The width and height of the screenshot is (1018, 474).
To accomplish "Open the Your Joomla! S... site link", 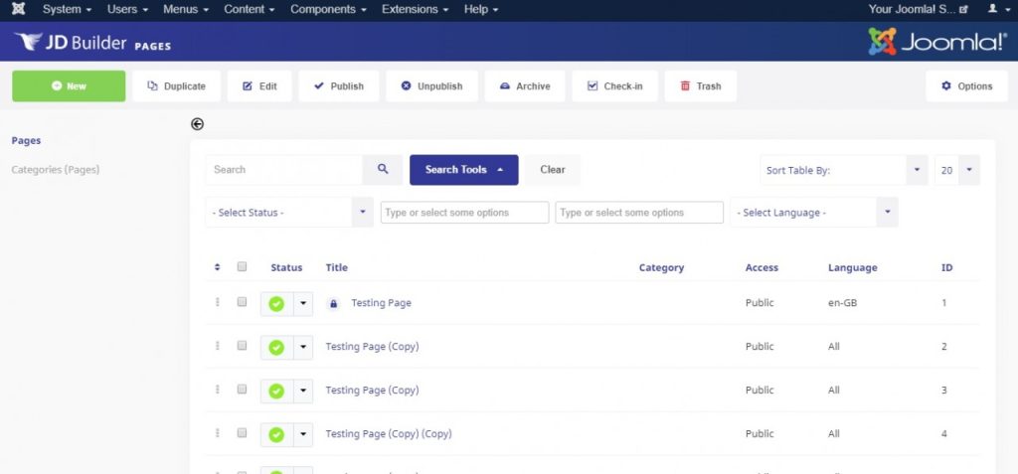I will pyautogui.click(x=918, y=9).
